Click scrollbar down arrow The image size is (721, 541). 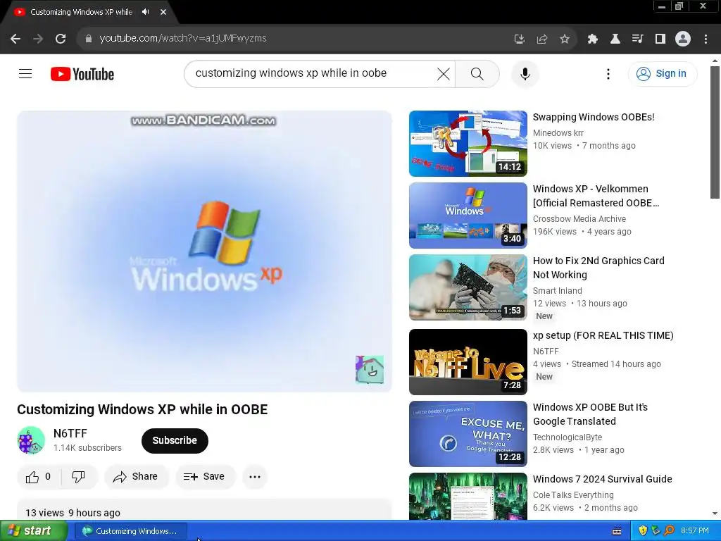pyautogui.click(x=715, y=514)
